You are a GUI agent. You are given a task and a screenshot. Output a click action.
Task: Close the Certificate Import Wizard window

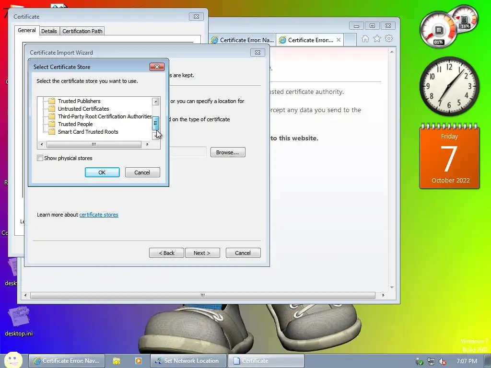point(257,53)
